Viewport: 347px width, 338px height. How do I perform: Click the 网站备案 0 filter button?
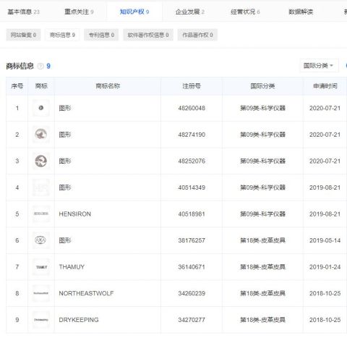coord(23,35)
